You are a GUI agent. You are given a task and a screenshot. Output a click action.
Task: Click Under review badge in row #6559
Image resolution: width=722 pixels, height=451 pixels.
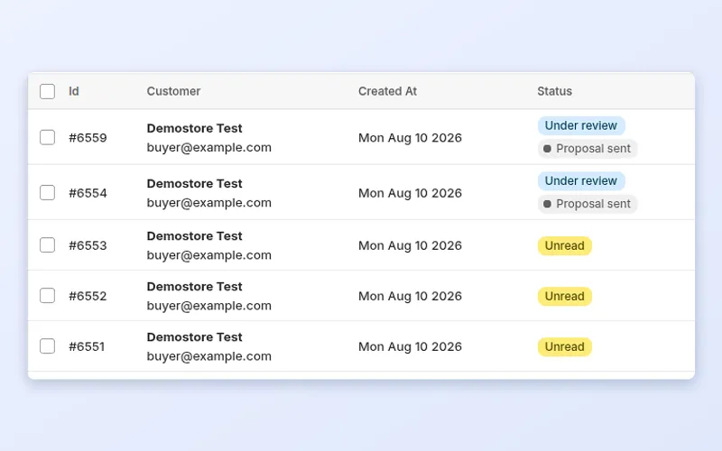pos(581,125)
